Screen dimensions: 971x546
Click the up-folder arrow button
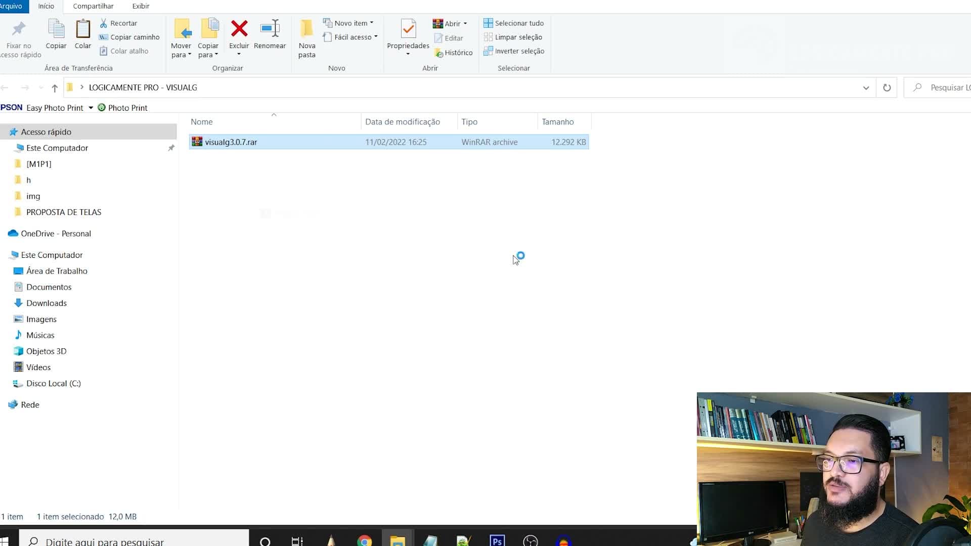[55, 88]
